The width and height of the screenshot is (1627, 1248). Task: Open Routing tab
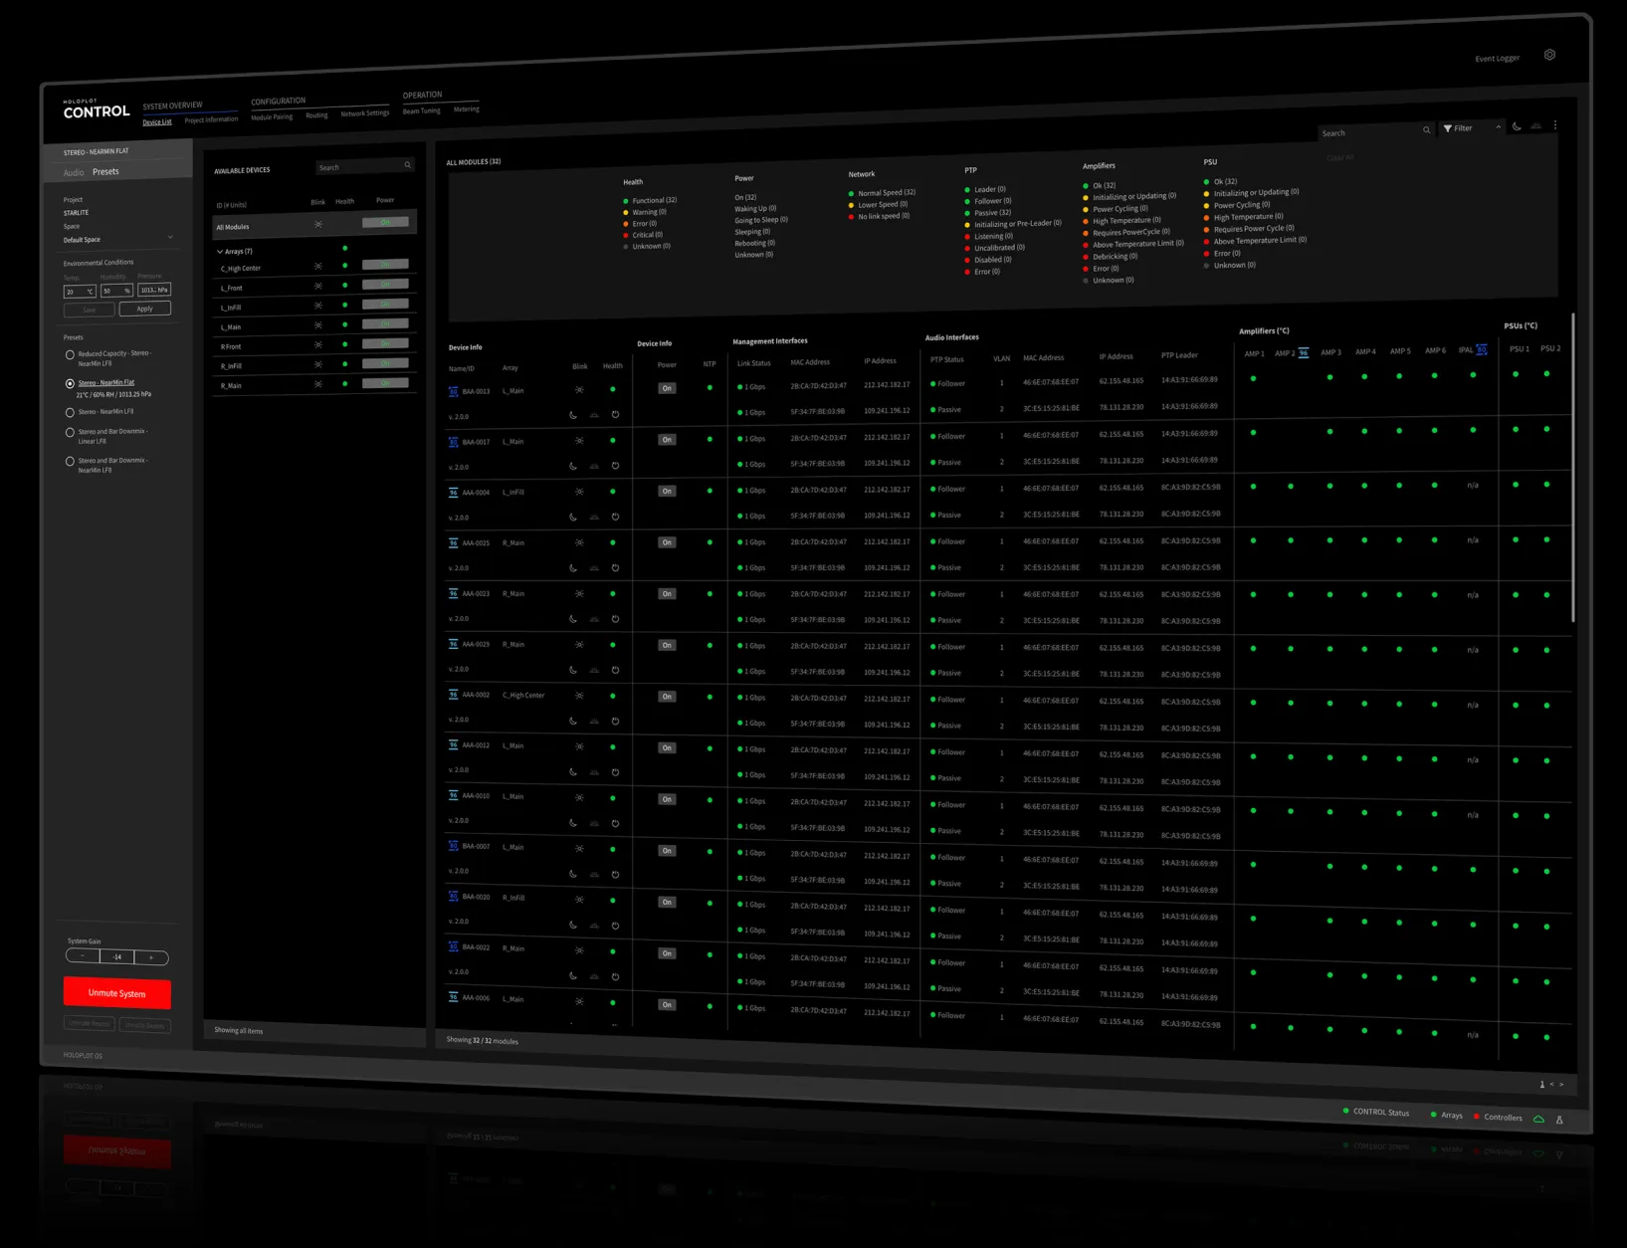tap(316, 115)
